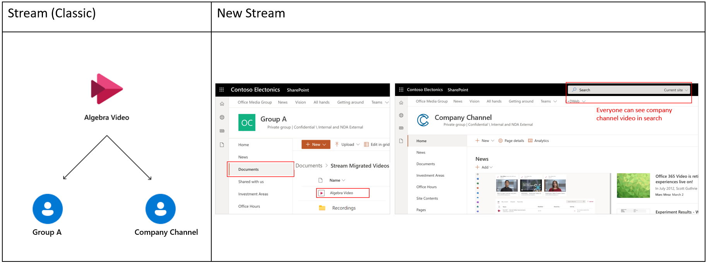Open the Recordings folder name
Viewport: 707px width, 263px height.
[344, 208]
